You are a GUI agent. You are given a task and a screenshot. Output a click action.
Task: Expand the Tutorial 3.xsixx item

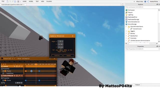click(x=128, y=29)
